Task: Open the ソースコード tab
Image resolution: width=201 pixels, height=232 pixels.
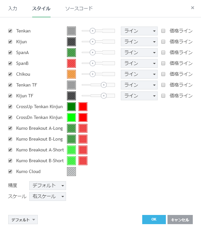Action: (x=79, y=9)
